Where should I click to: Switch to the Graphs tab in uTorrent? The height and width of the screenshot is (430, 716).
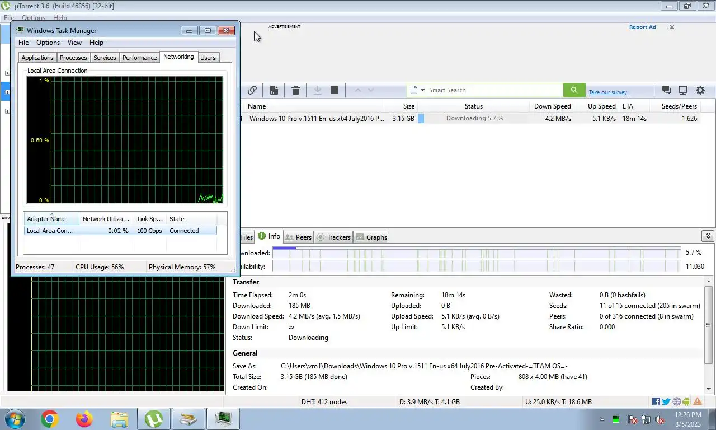tap(371, 237)
